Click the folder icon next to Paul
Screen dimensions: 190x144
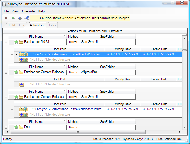(x=21, y=127)
